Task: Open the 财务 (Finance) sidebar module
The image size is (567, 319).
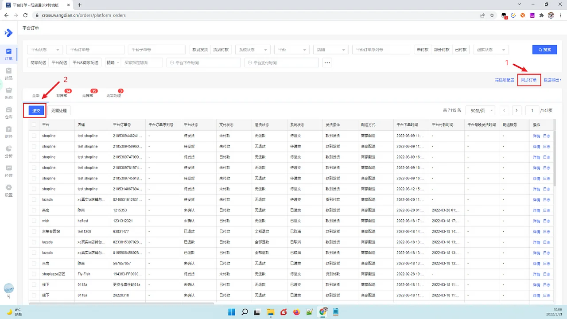Action: click(x=9, y=134)
